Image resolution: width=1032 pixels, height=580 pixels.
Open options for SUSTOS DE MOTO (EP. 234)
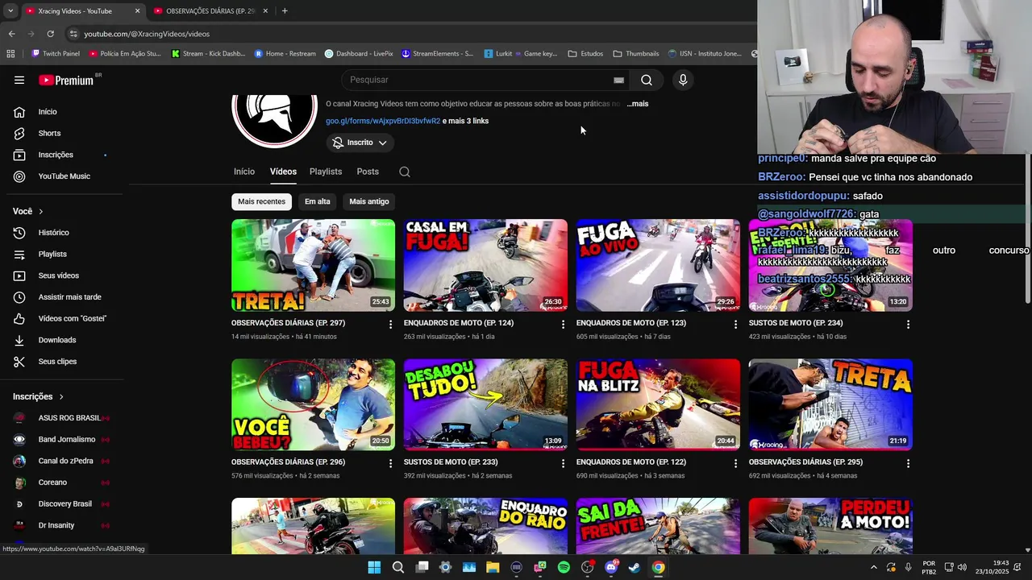click(x=908, y=324)
